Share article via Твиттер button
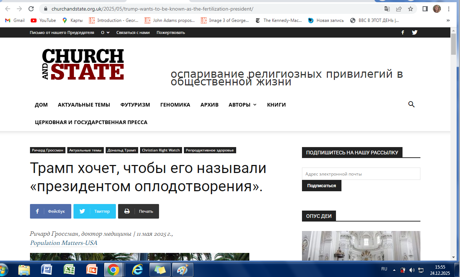The height and width of the screenshot is (277, 461). point(95,211)
